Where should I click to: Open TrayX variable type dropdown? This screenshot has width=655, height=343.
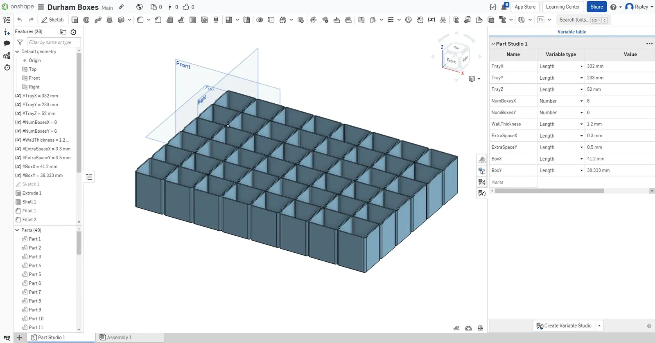click(581, 66)
